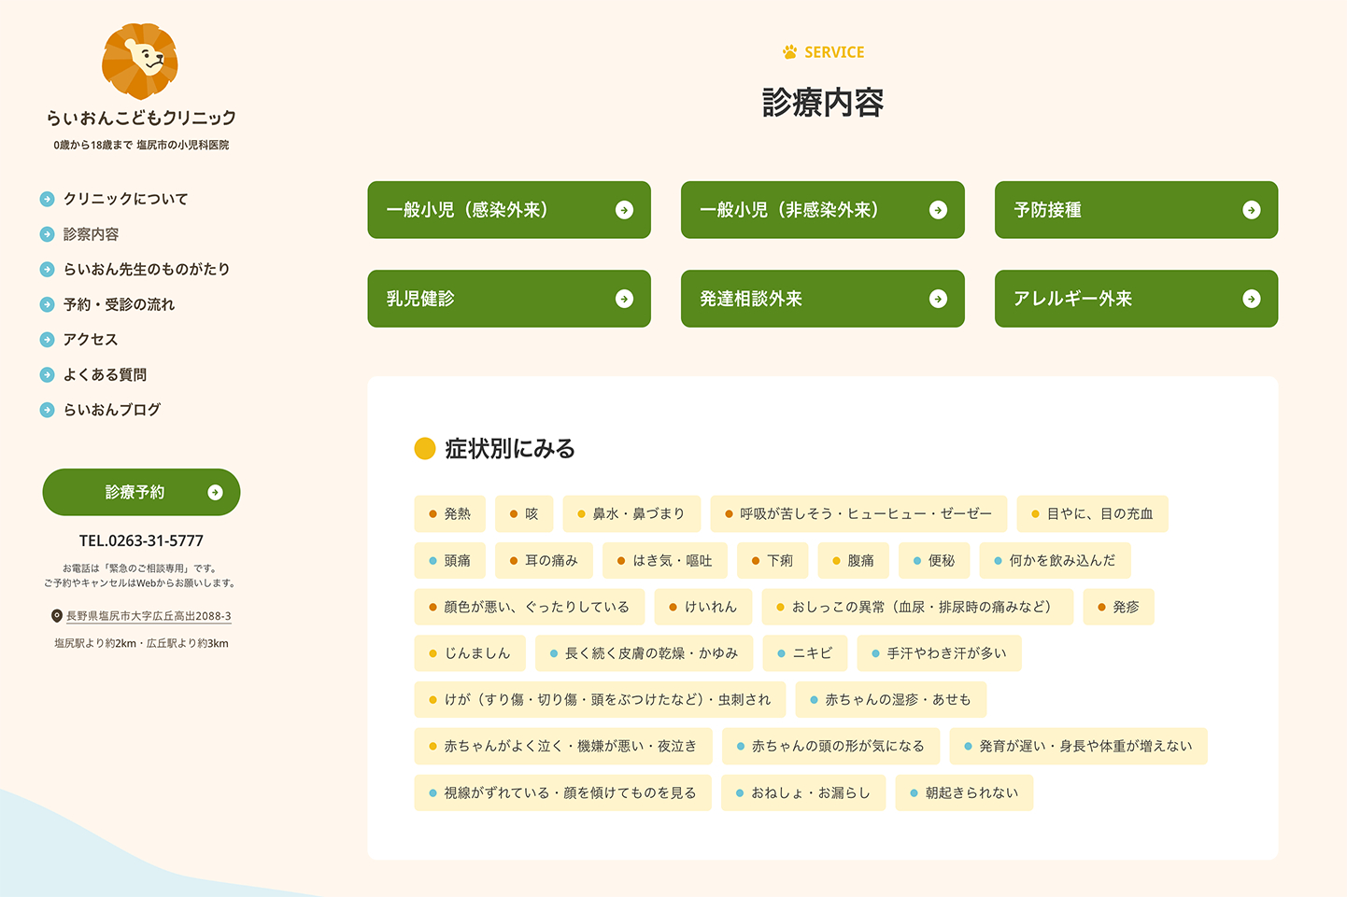Open 診察内容 in sidebar menu
Image resolution: width=1347 pixels, height=897 pixels.
click(91, 234)
